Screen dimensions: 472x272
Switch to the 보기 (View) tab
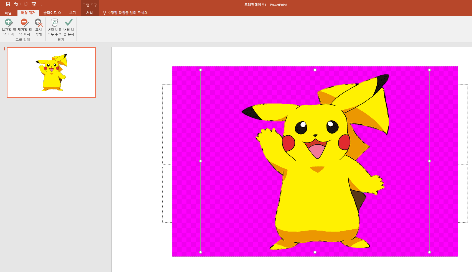click(x=73, y=13)
